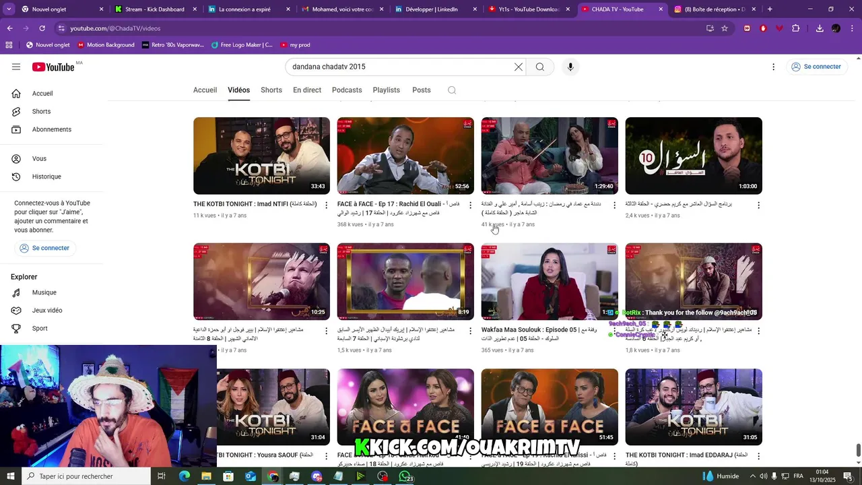The height and width of the screenshot is (485, 862).
Task: Open the Chrome three-dot menu
Action: pyautogui.click(x=853, y=28)
